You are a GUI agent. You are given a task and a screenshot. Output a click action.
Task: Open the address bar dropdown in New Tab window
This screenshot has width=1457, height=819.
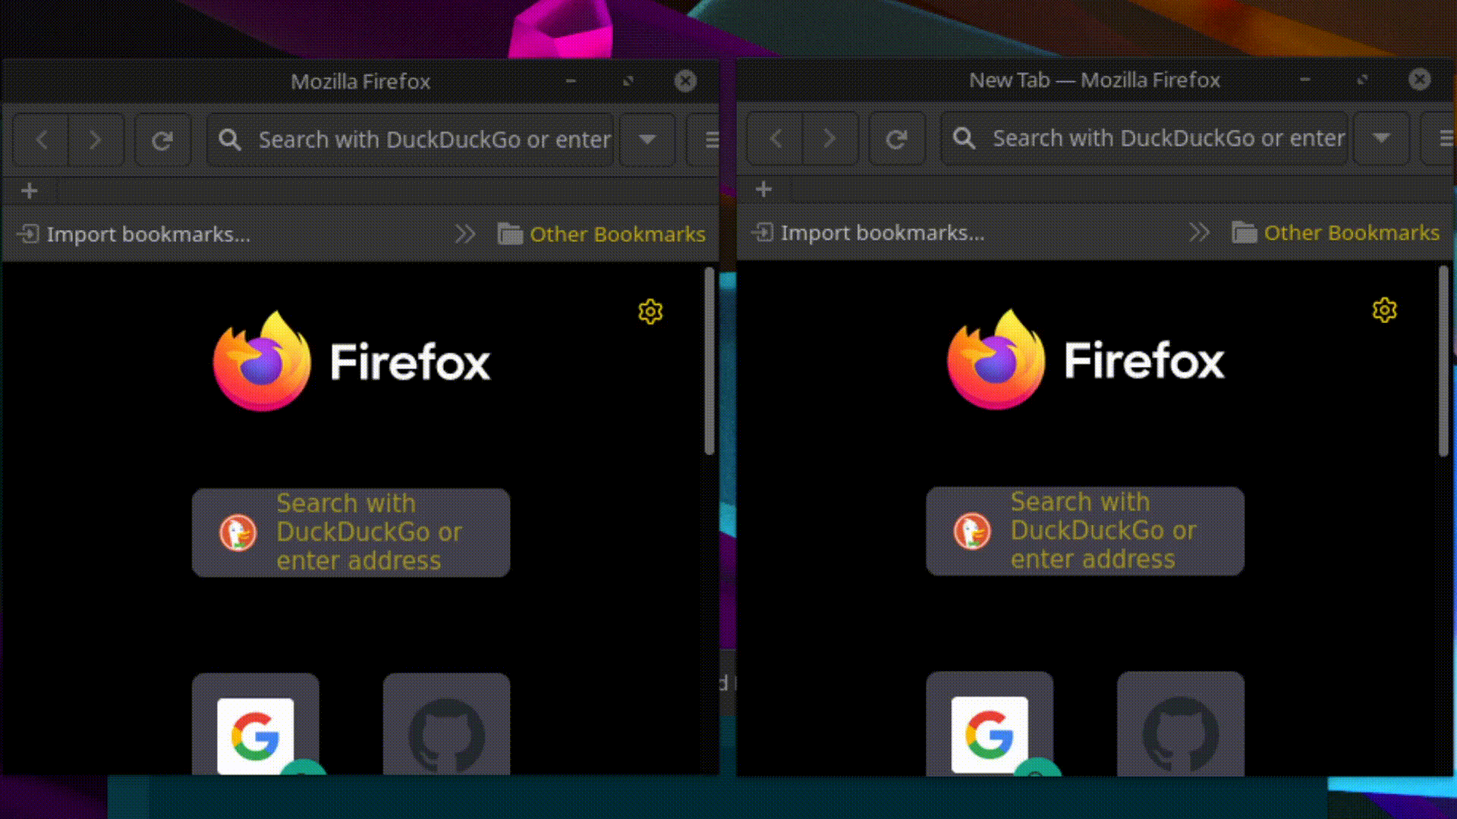point(1382,138)
